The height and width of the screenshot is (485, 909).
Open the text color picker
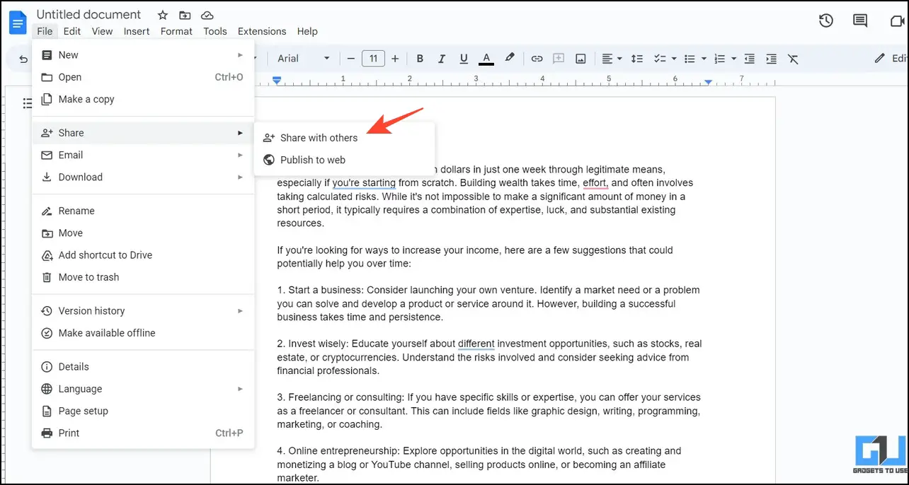point(486,59)
